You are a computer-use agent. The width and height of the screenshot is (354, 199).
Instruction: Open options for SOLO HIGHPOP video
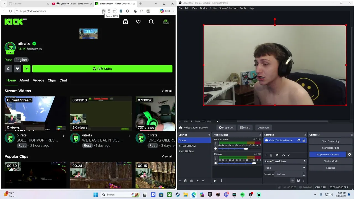(64, 136)
